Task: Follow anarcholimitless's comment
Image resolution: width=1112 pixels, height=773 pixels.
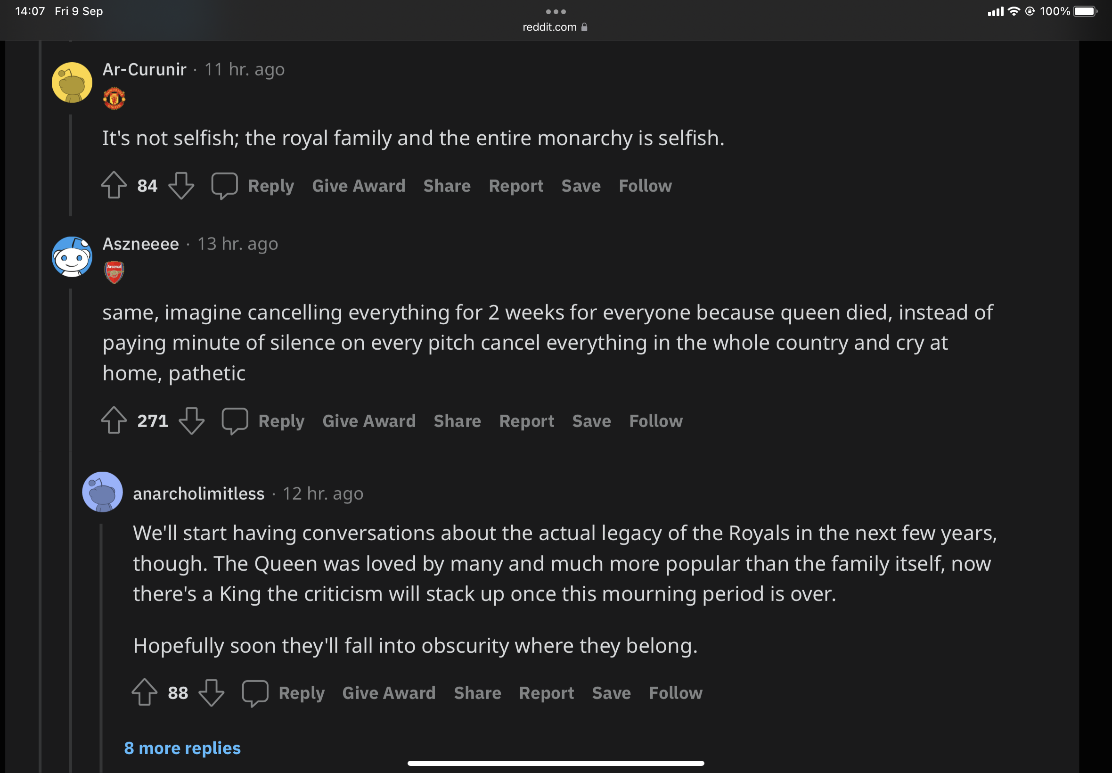Action: coord(675,693)
